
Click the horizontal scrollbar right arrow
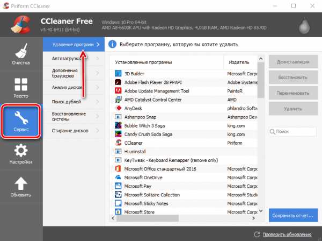(254, 218)
